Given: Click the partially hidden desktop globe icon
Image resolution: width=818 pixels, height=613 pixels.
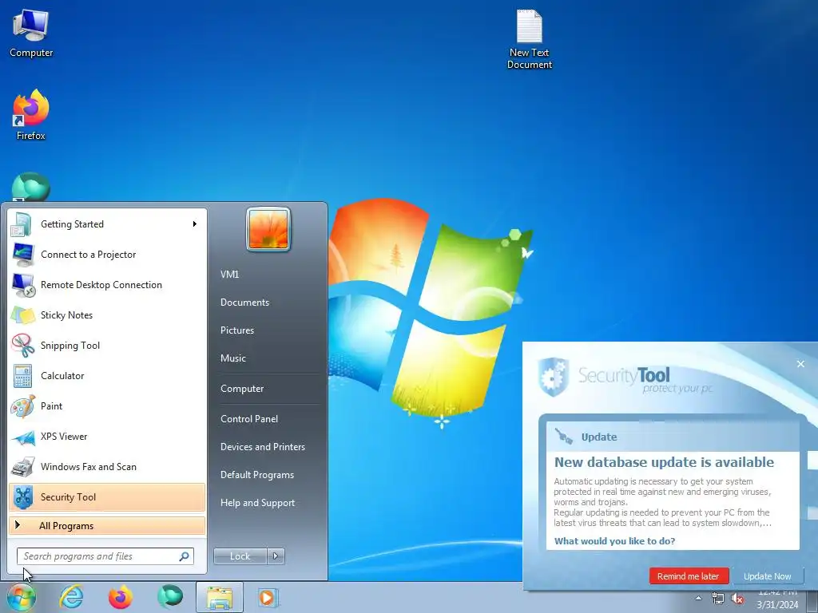Looking at the screenshot, I should pos(31,187).
